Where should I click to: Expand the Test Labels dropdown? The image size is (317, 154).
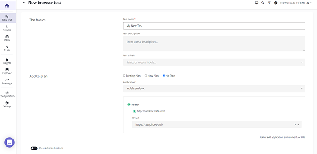214,62
